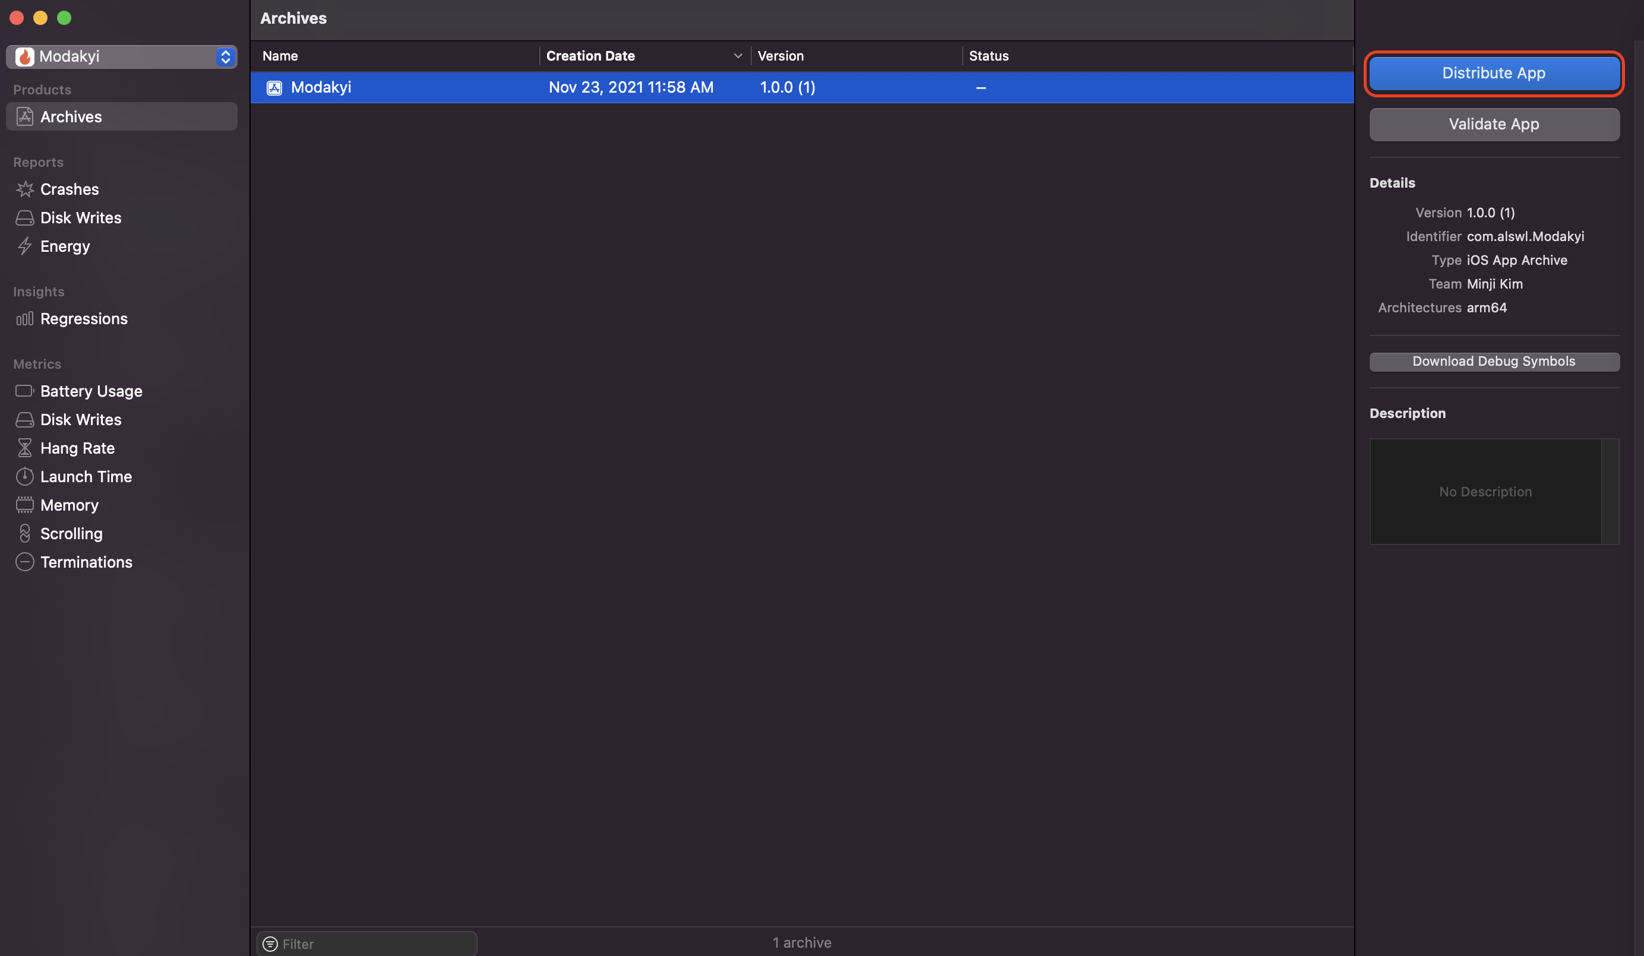The height and width of the screenshot is (956, 1644).
Task: View Launch Time metrics
Action: click(x=121, y=476)
